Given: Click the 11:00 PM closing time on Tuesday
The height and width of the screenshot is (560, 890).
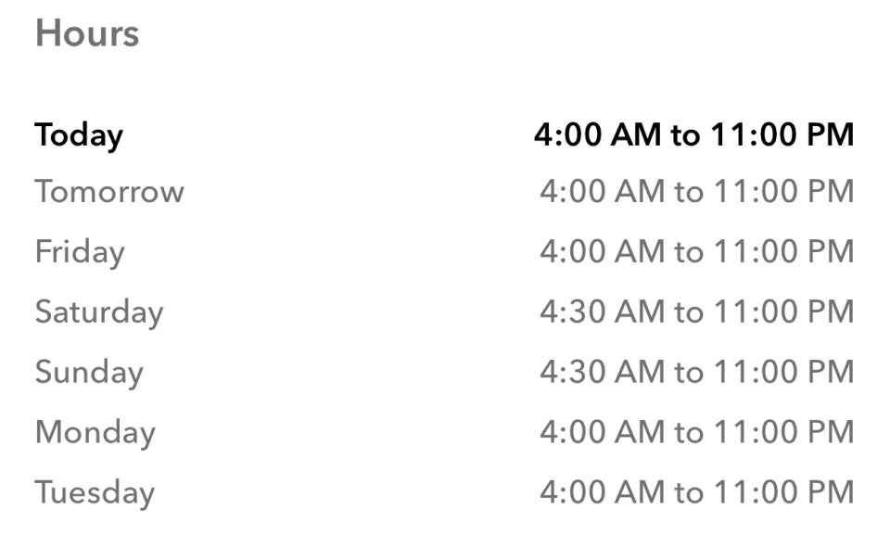Looking at the screenshot, I should point(784,492).
